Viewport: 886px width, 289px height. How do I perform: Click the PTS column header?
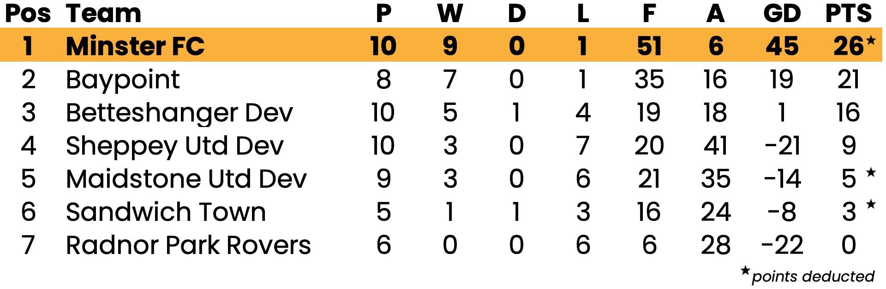[x=848, y=14]
